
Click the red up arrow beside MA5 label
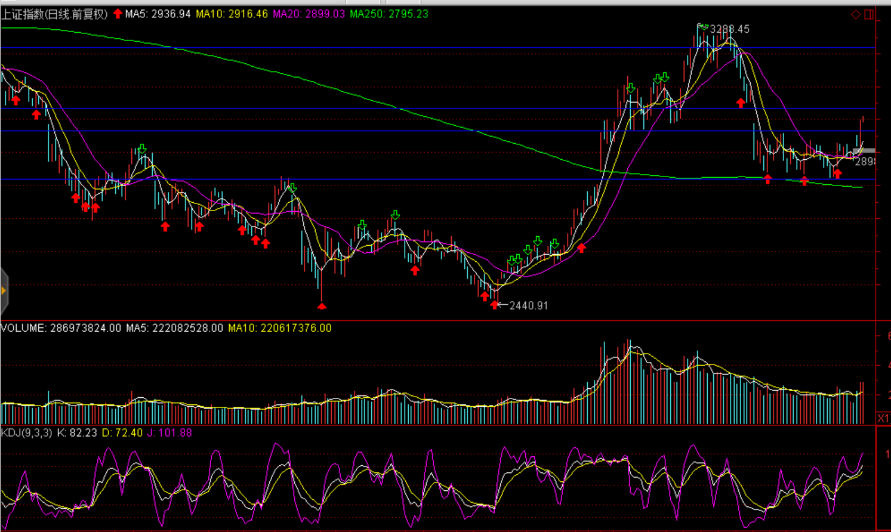click(118, 14)
